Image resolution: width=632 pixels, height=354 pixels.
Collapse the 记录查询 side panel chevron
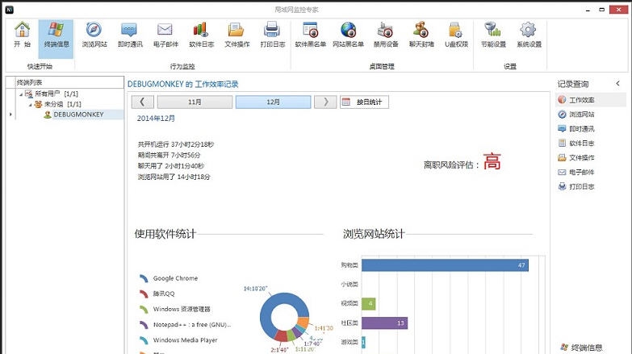[618, 83]
